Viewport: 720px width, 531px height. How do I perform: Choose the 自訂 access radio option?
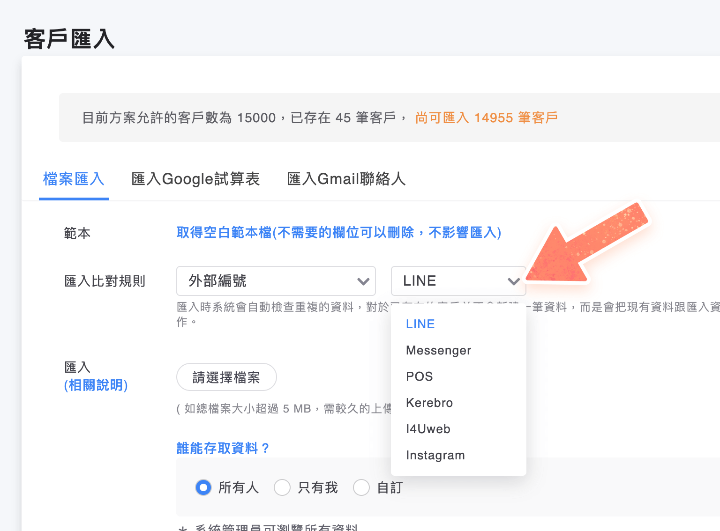pos(361,487)
